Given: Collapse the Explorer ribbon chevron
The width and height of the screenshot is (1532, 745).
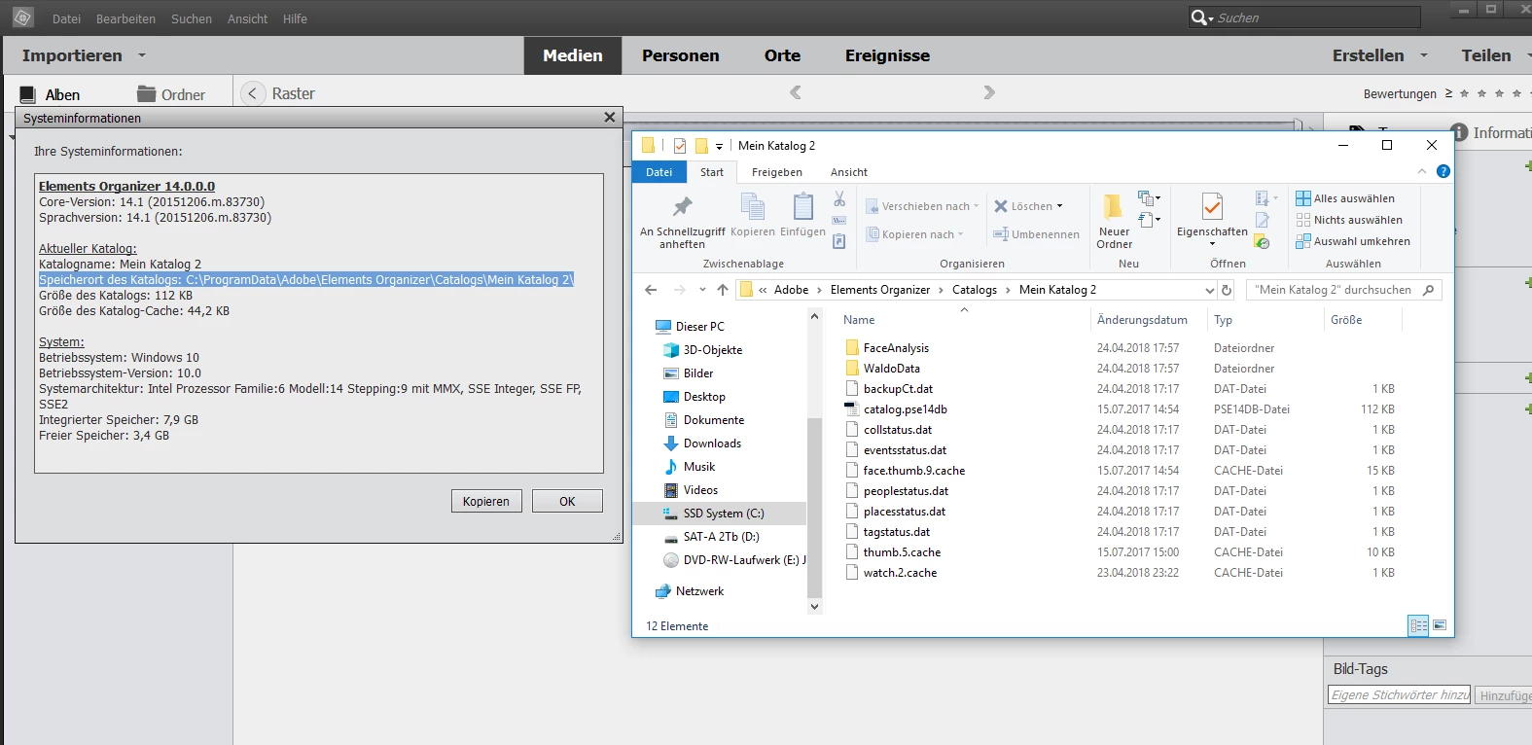Looking at the screenshot, I should click(x=1422, y=171).
